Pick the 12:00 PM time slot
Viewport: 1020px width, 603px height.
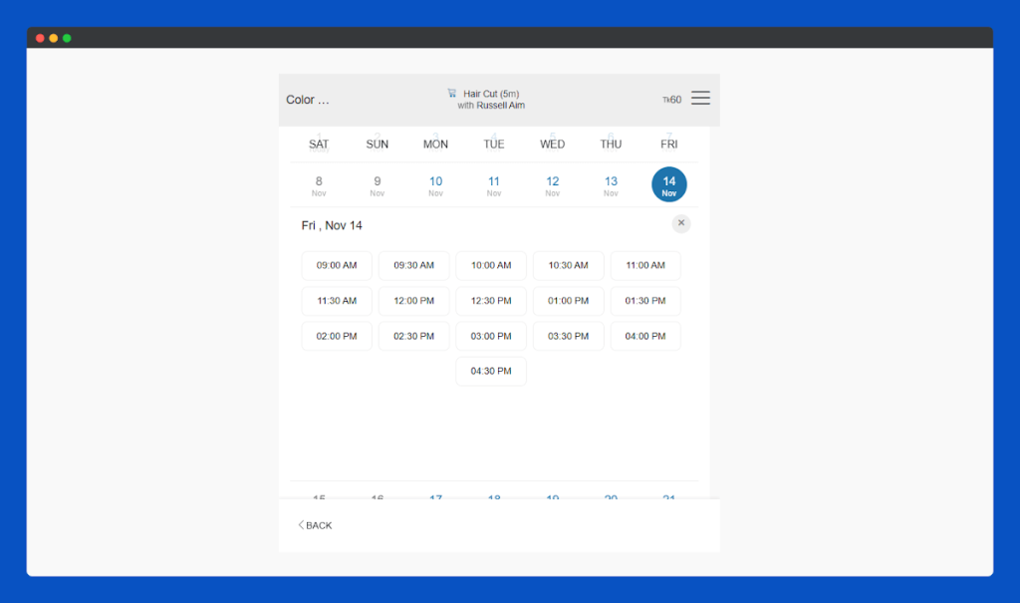pos(413,300)
